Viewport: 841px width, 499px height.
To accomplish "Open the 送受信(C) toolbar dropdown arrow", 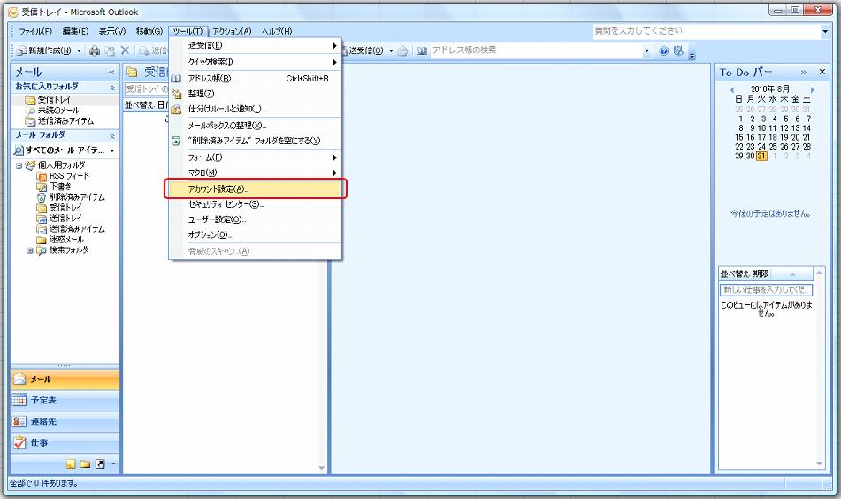I will (x=391, y=51).
